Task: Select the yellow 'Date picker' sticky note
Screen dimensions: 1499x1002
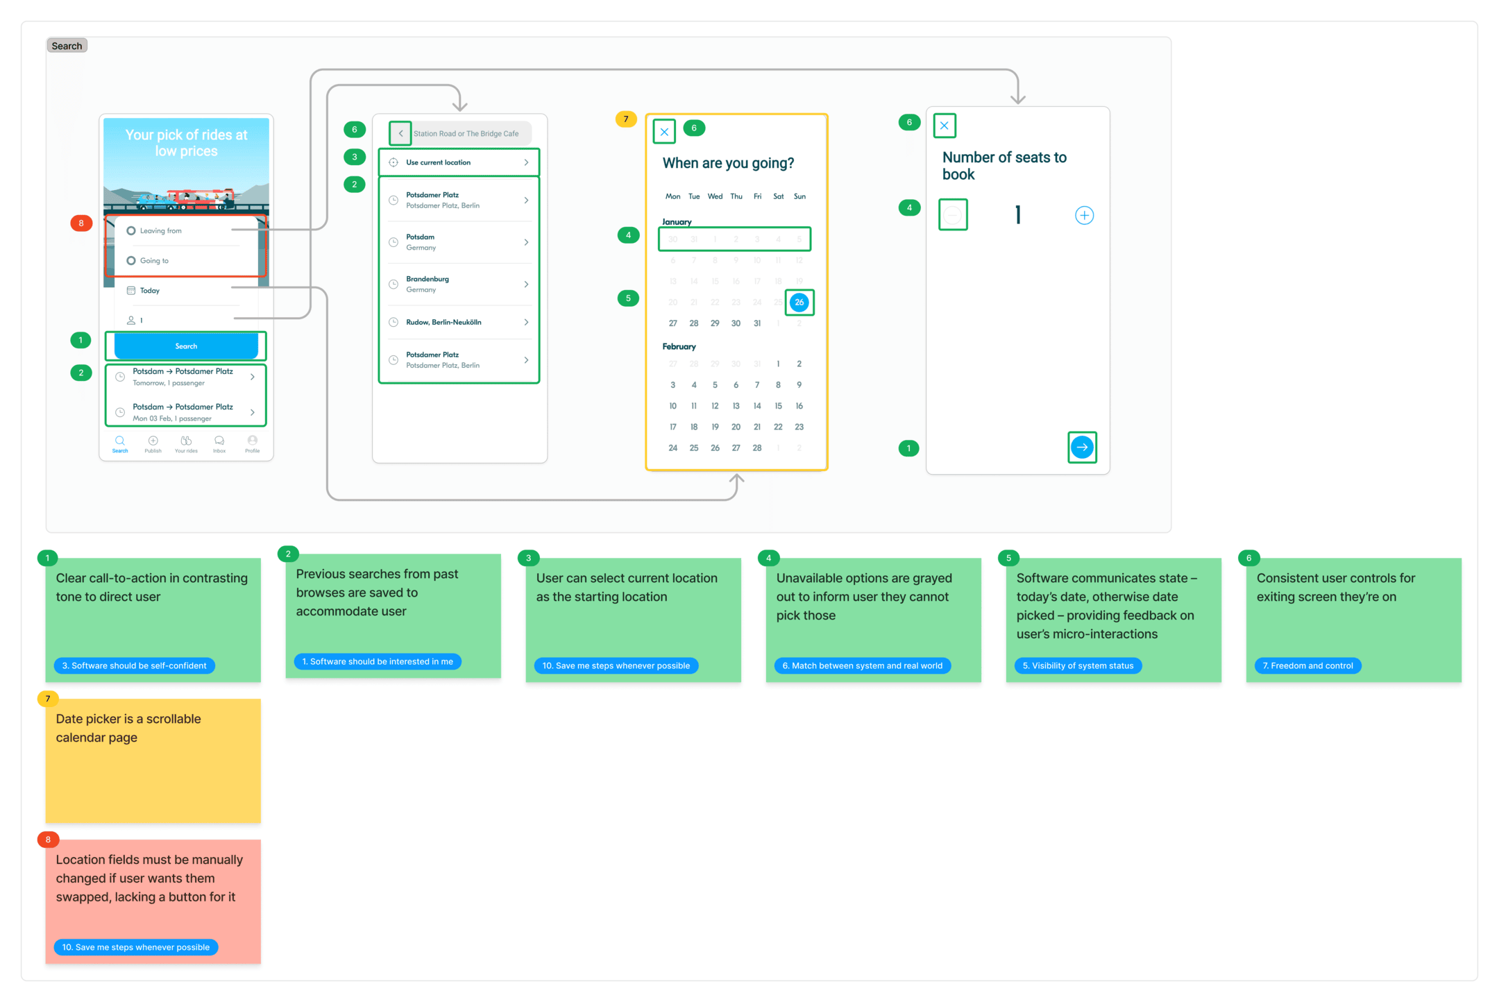Action: click(x=153, y=763)
